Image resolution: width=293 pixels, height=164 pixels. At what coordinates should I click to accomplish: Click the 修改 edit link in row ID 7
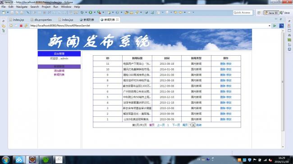pos(229,86)
